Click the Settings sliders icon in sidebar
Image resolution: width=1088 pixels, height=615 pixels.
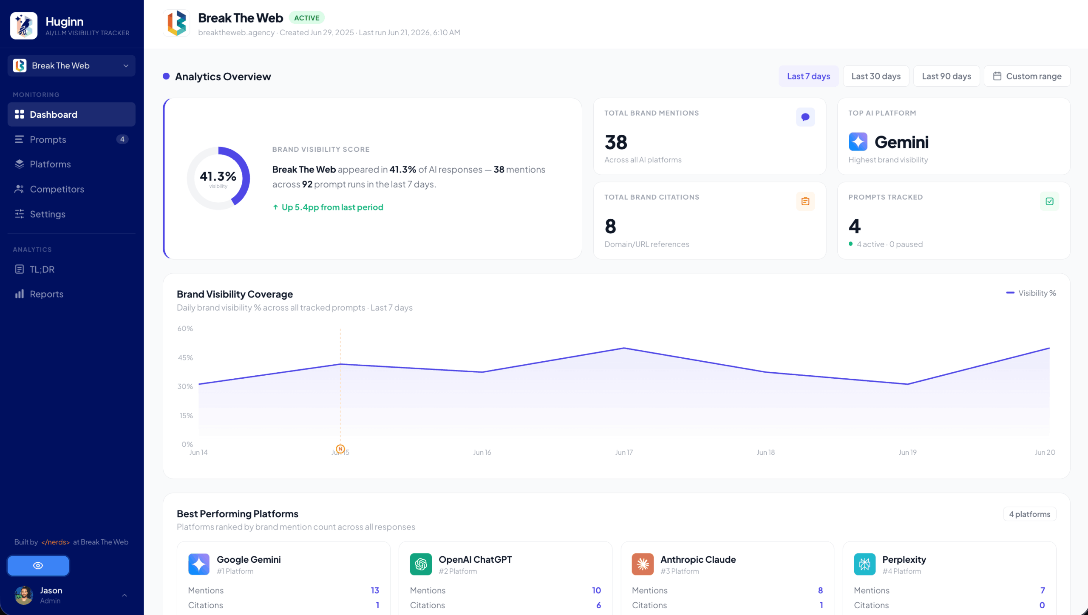19,214
